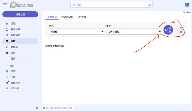The height and width of the screenshot is (111, 192).
Task: Open the 常规 category link
Action: (20, 71)
